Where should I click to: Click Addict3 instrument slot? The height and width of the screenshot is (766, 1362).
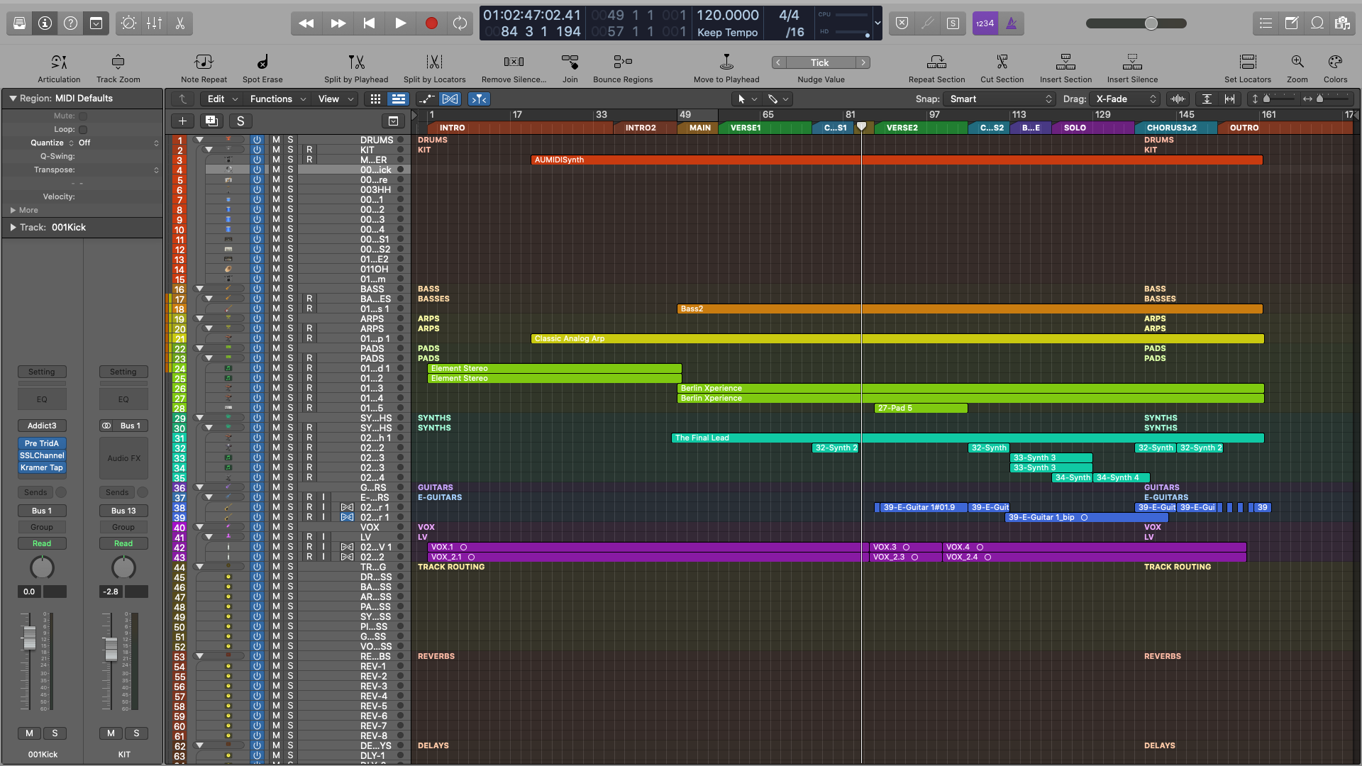pos(42,426)
